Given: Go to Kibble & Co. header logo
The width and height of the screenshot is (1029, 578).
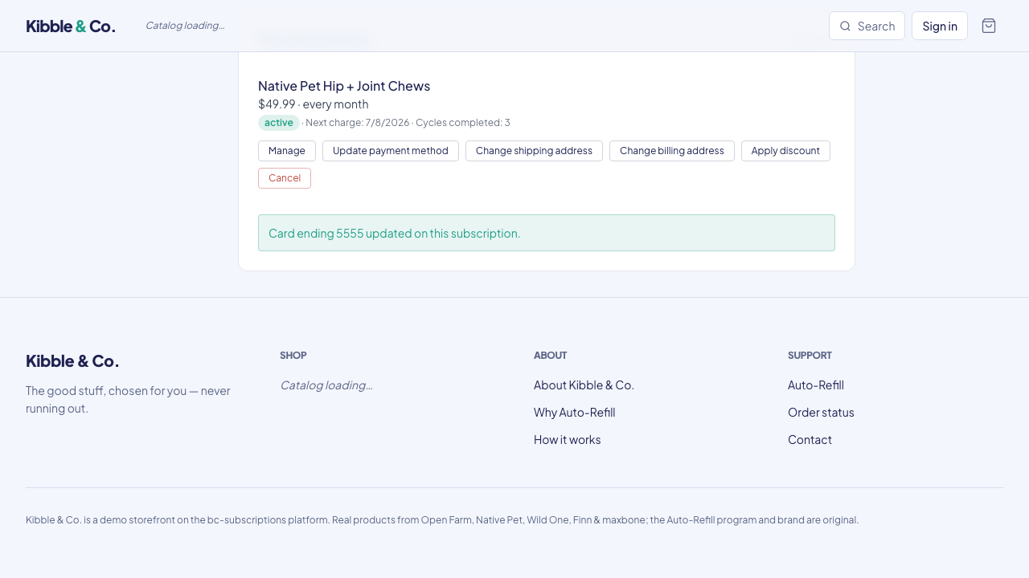Looking at the screenshot, I should [71, 26].
